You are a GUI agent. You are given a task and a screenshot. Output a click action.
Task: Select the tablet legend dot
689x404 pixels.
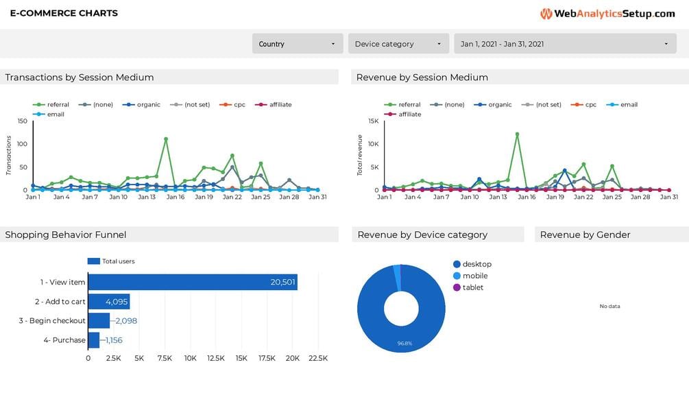pos(457,287)
